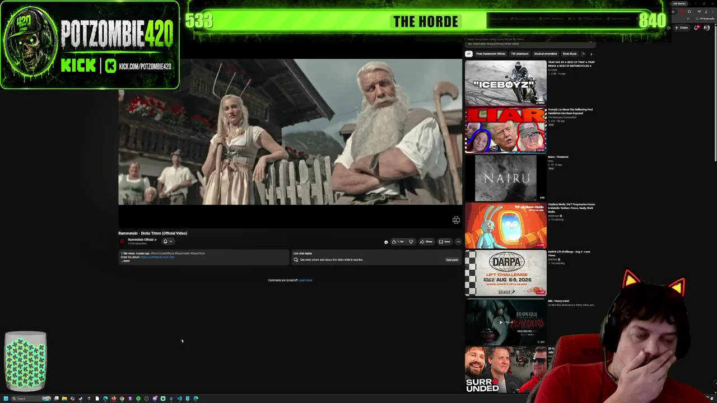This screenshot has width=717, height=403.
Task: Open the SURROUNDED video thumbnail
Action: click(505, 369)
